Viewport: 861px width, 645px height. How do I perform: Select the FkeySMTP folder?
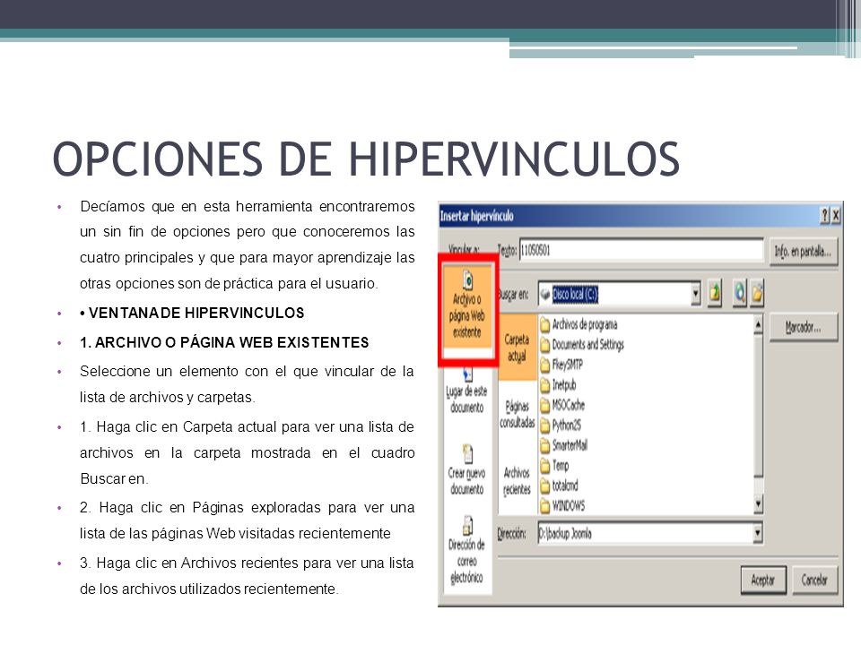point(561,365)
